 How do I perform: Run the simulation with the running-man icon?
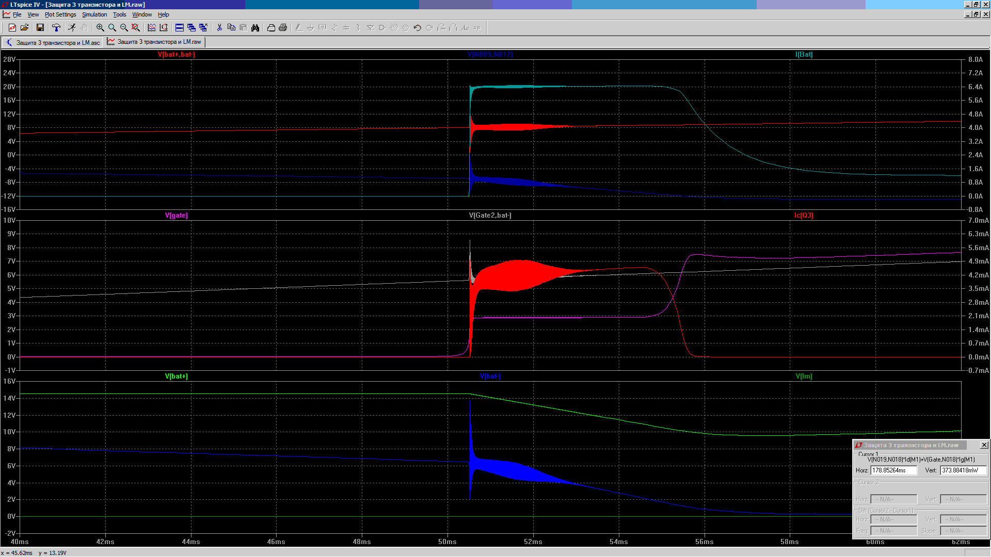(x=72, y=28)
